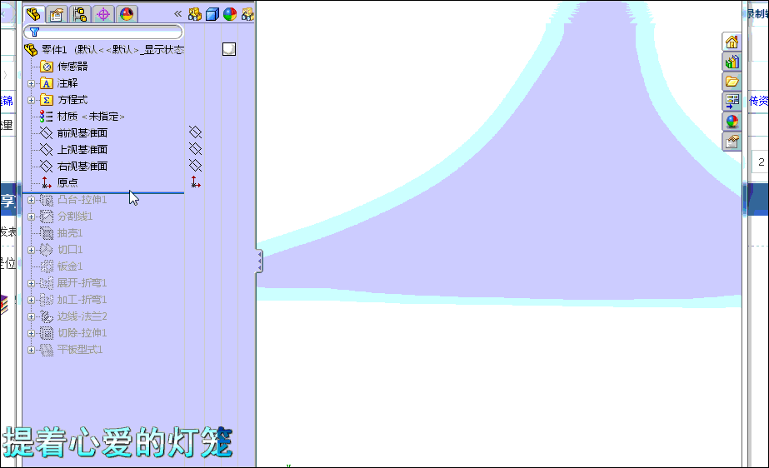Toggle visibility of 前视基准面 in display pane

point(195,132)
